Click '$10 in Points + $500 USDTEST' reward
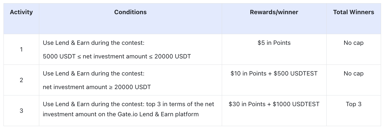This screenshot has width=386, height=129. 274,73
